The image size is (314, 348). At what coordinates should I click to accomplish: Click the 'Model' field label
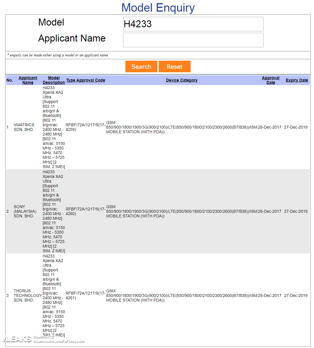pos(51,22)
